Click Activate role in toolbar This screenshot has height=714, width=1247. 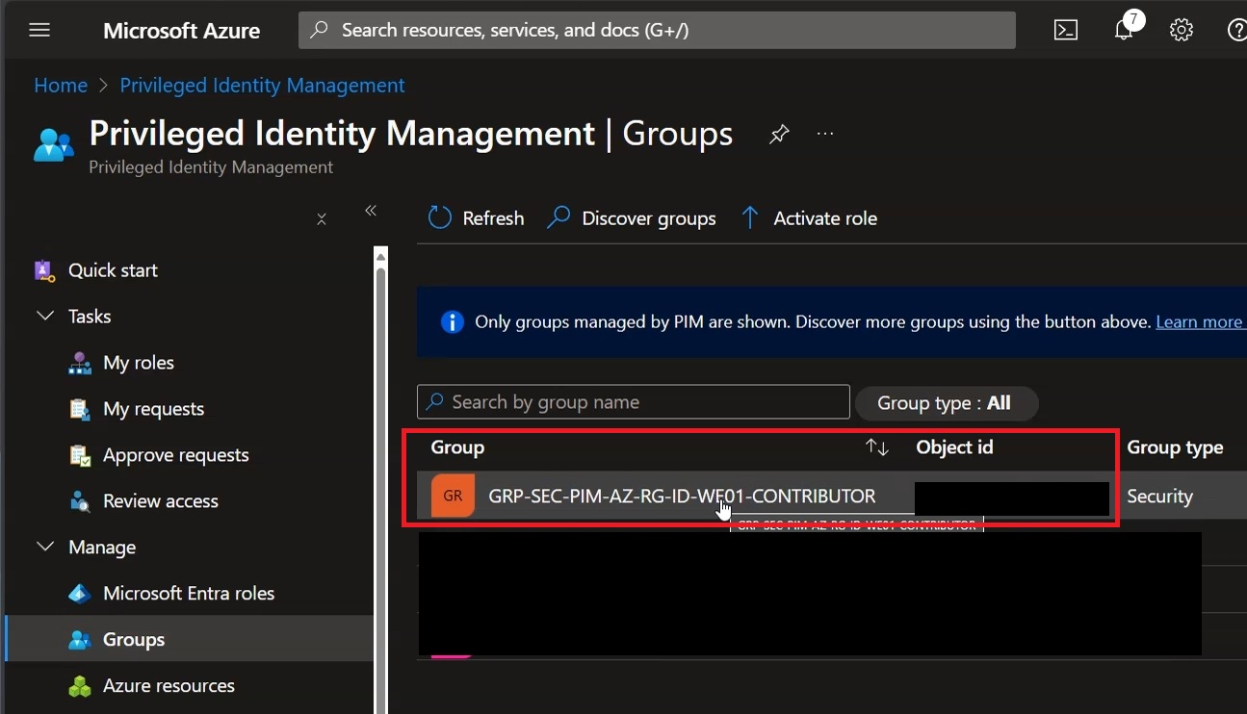click(x=808, y=218)
